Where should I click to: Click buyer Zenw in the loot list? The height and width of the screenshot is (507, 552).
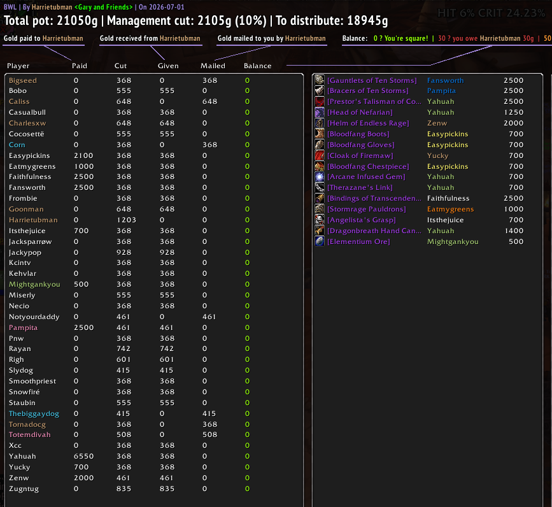[437, 123]
